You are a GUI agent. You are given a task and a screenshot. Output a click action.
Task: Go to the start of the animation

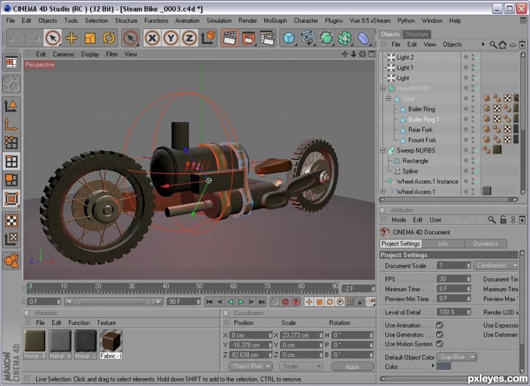(209, 302)
